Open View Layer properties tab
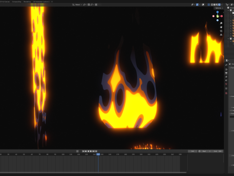Viewport: 234px width, 176px height. [x=226, y=77]
